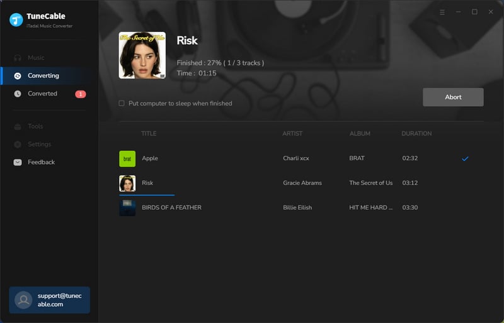
Task: Click the brat album thumbnail
Action: click(127, 159)
